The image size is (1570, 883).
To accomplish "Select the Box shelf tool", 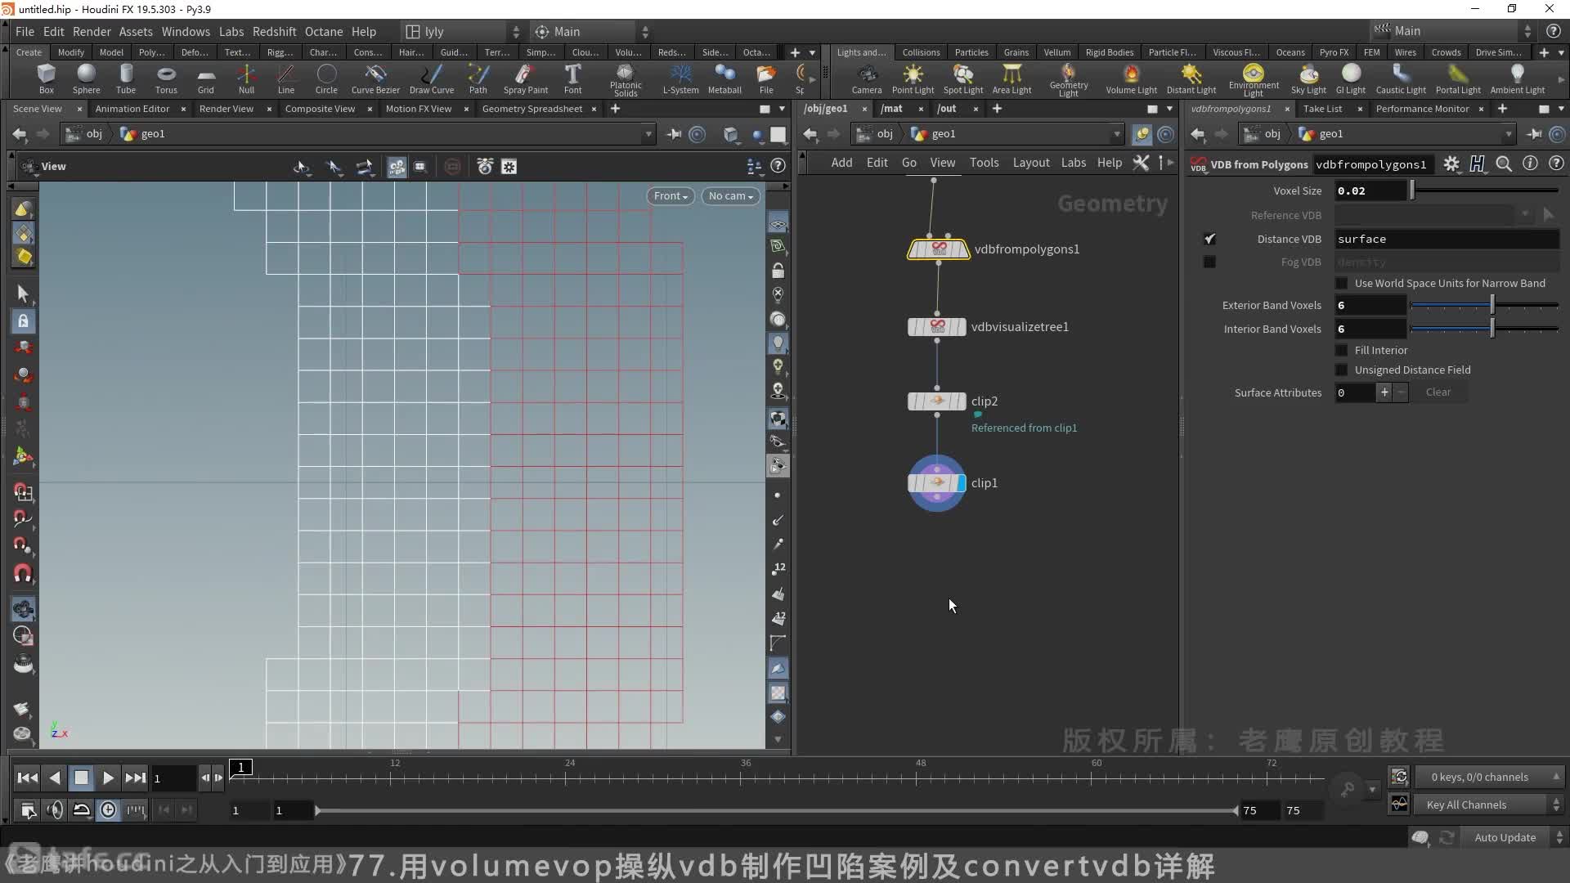I will 47,79.
